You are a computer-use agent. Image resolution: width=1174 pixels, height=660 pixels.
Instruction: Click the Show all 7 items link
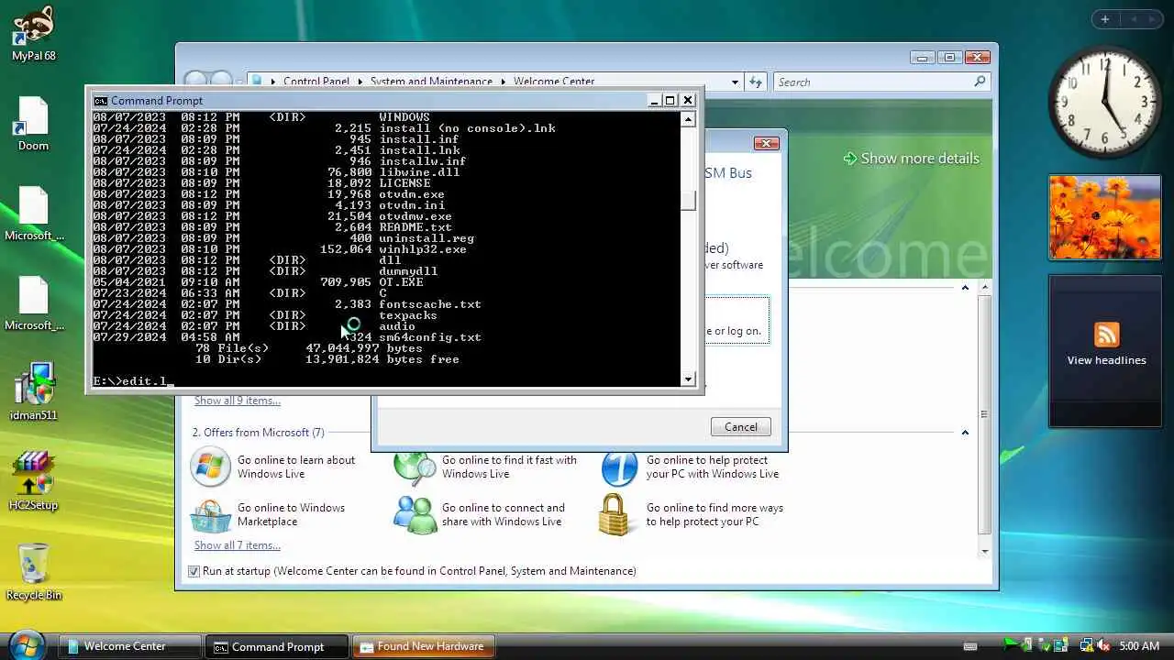point(238,545)
